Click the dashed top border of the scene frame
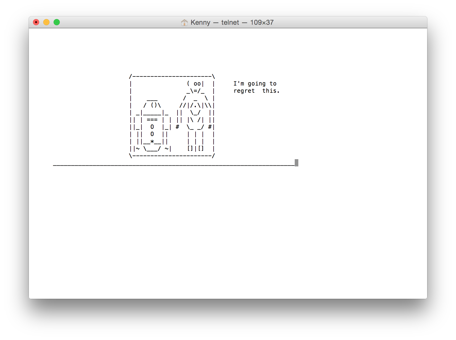Image resolution: width=456 pixels, height=340 pixels. point(172,76)
